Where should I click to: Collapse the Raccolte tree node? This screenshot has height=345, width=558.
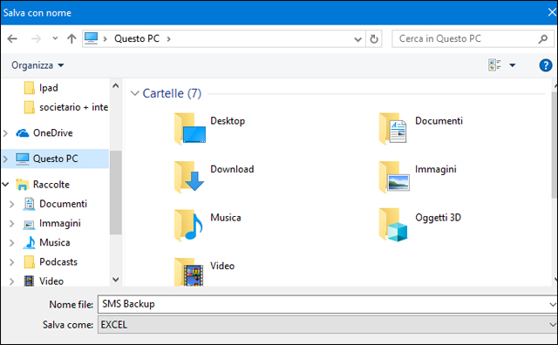[x=5, y=184]
